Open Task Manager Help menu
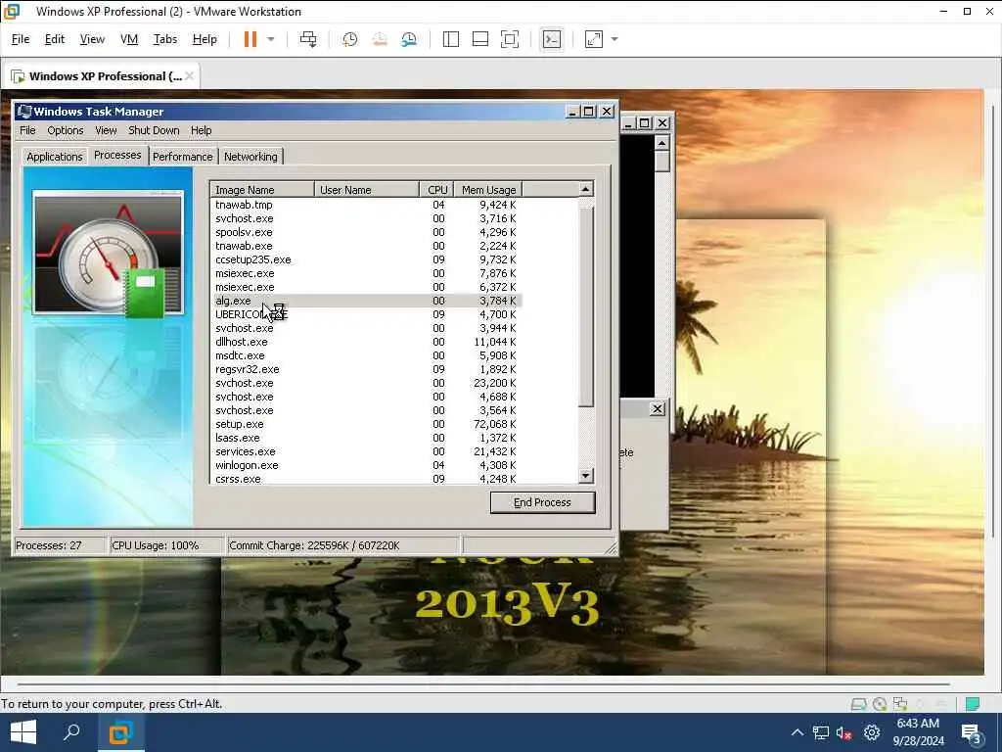The width and height of the screenshot is (1002, 752). (x=202, y=130)
